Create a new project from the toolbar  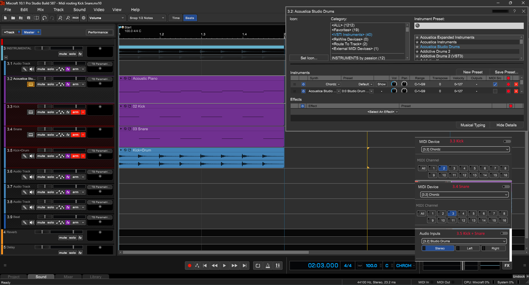(5, 18)
